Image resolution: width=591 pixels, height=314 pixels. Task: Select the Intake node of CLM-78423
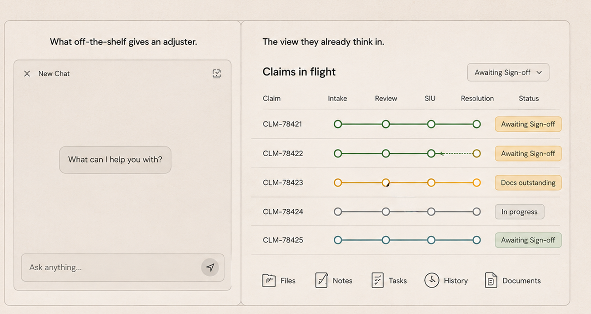click(x=338, y=182)
